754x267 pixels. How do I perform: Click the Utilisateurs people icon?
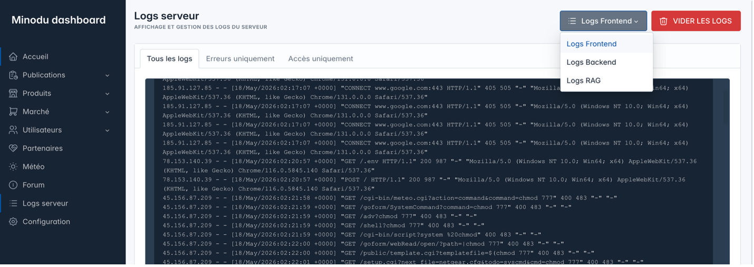tap(13, 130)
